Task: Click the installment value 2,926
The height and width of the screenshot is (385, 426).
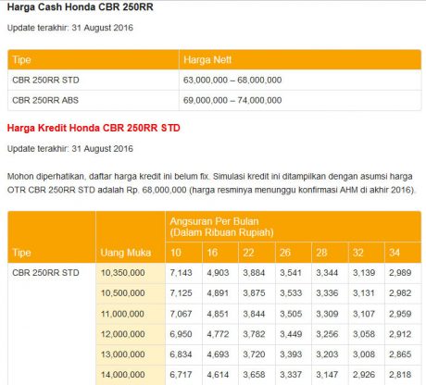Action: coord(364,375)
